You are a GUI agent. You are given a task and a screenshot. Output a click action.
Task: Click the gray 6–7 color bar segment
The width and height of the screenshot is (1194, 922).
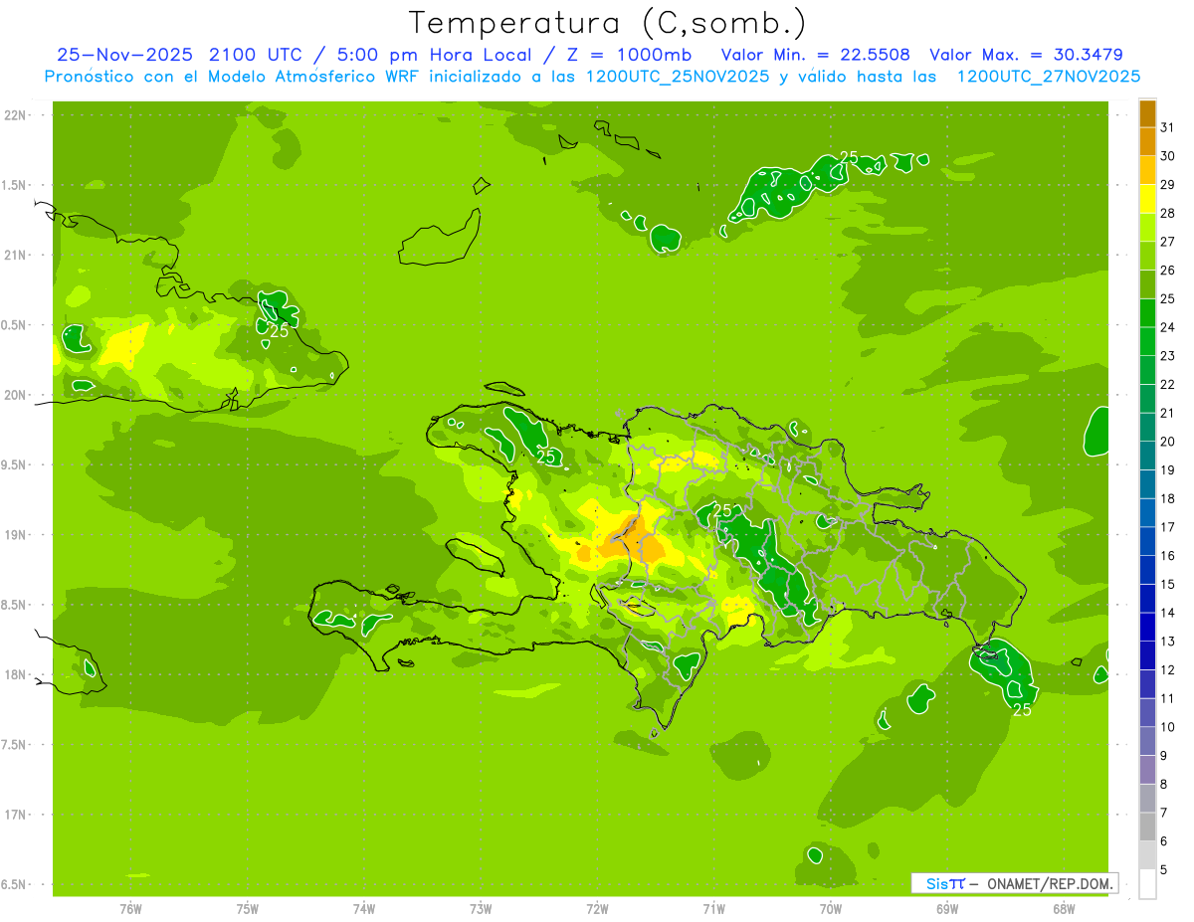(x=1147, y=827)
